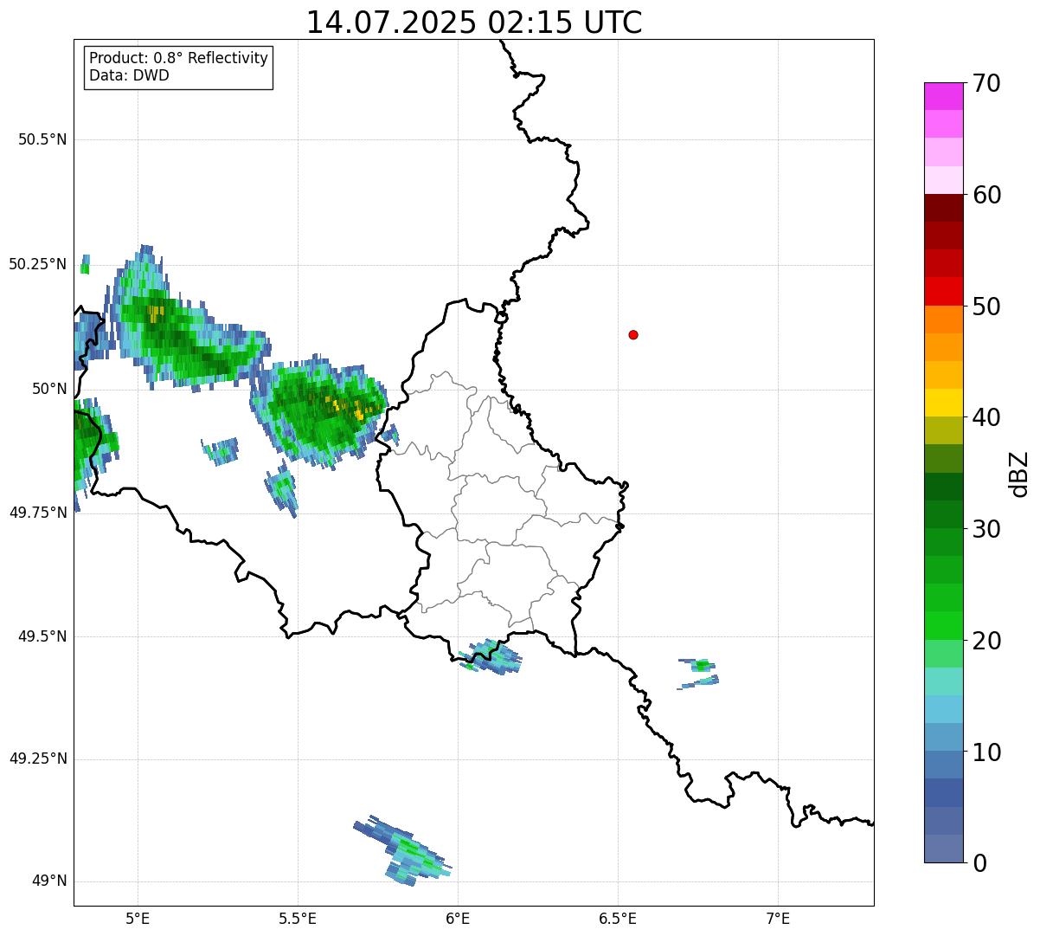1040x936 pixels.
Task: Click the 40 colorbar tick label
Action: [x=986, y=417]
